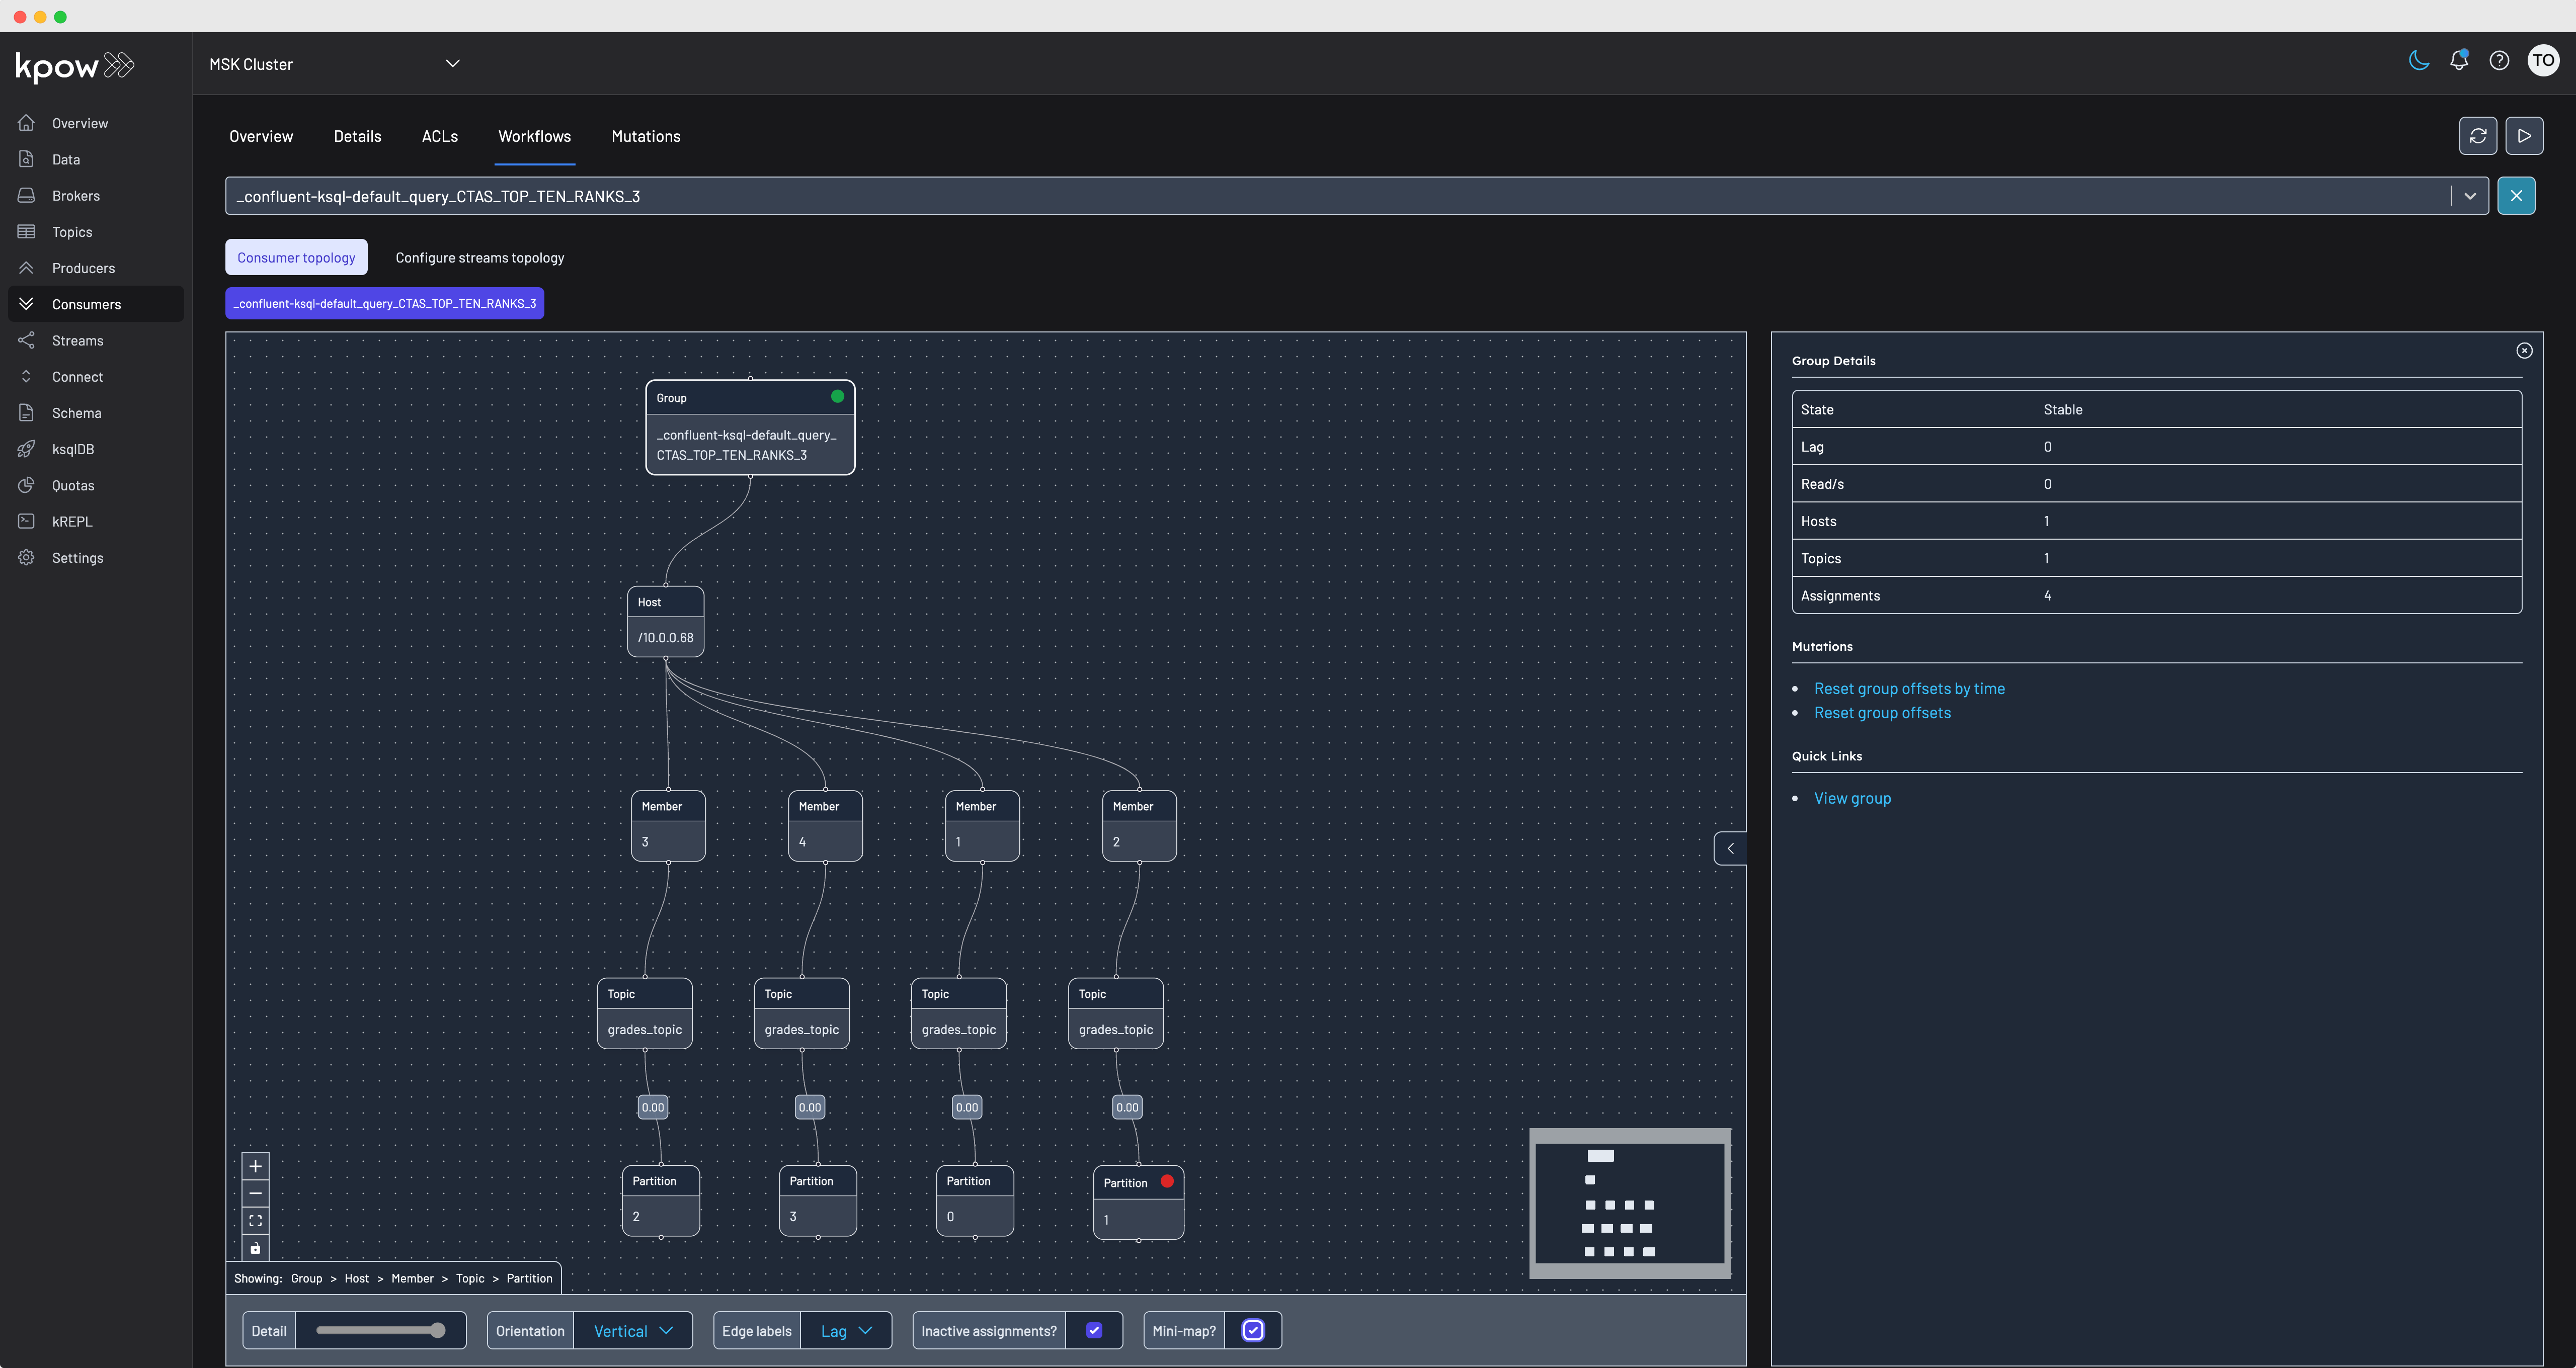Open Schema in the sidebar
This screenshot has height=1368, width=2576.
pos(96,413)
